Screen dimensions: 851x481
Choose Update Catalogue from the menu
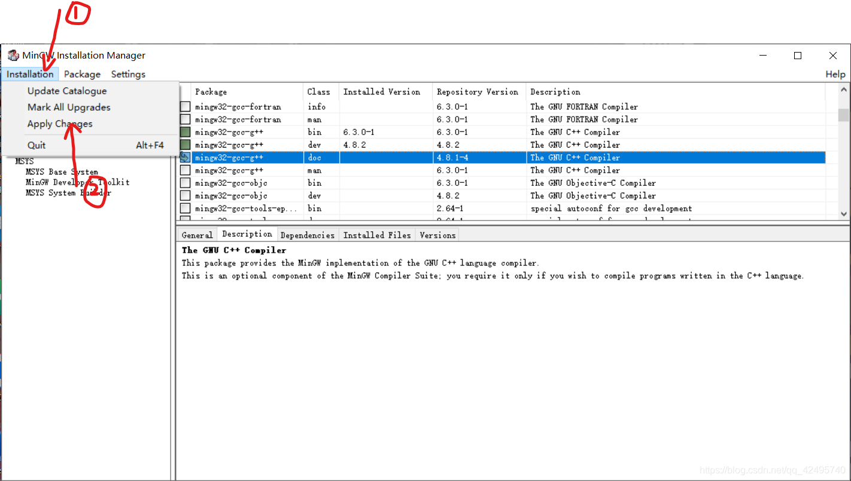(x=67, y=91)
